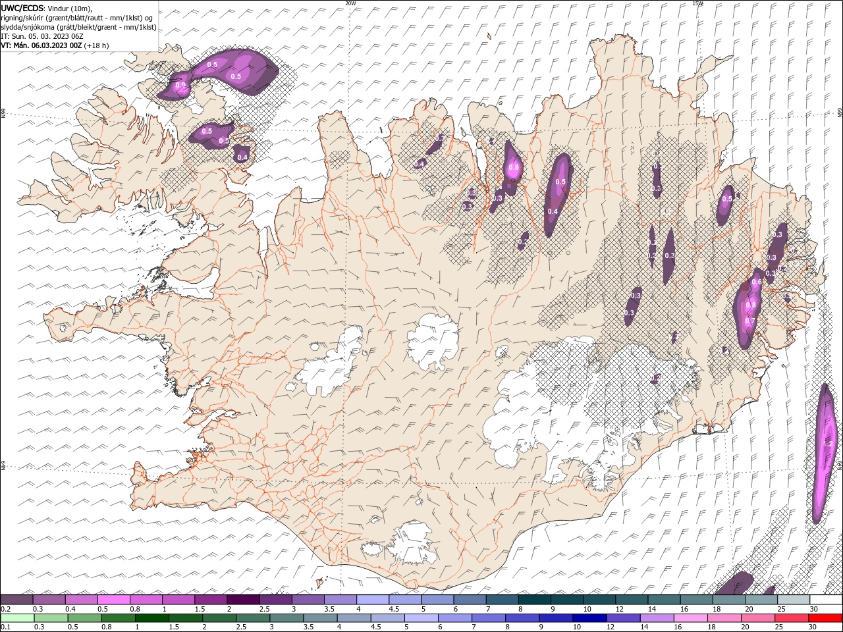
Task: Click the UWC/ECDS title text
Action: click(x=22, y=8)
